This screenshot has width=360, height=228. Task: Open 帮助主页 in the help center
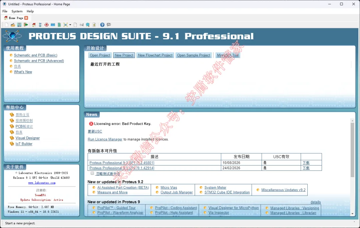tap(23, 115)
